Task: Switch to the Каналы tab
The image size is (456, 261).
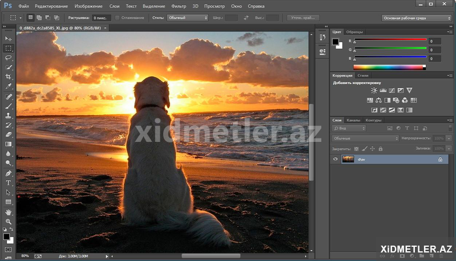Action: coord(354,120)
